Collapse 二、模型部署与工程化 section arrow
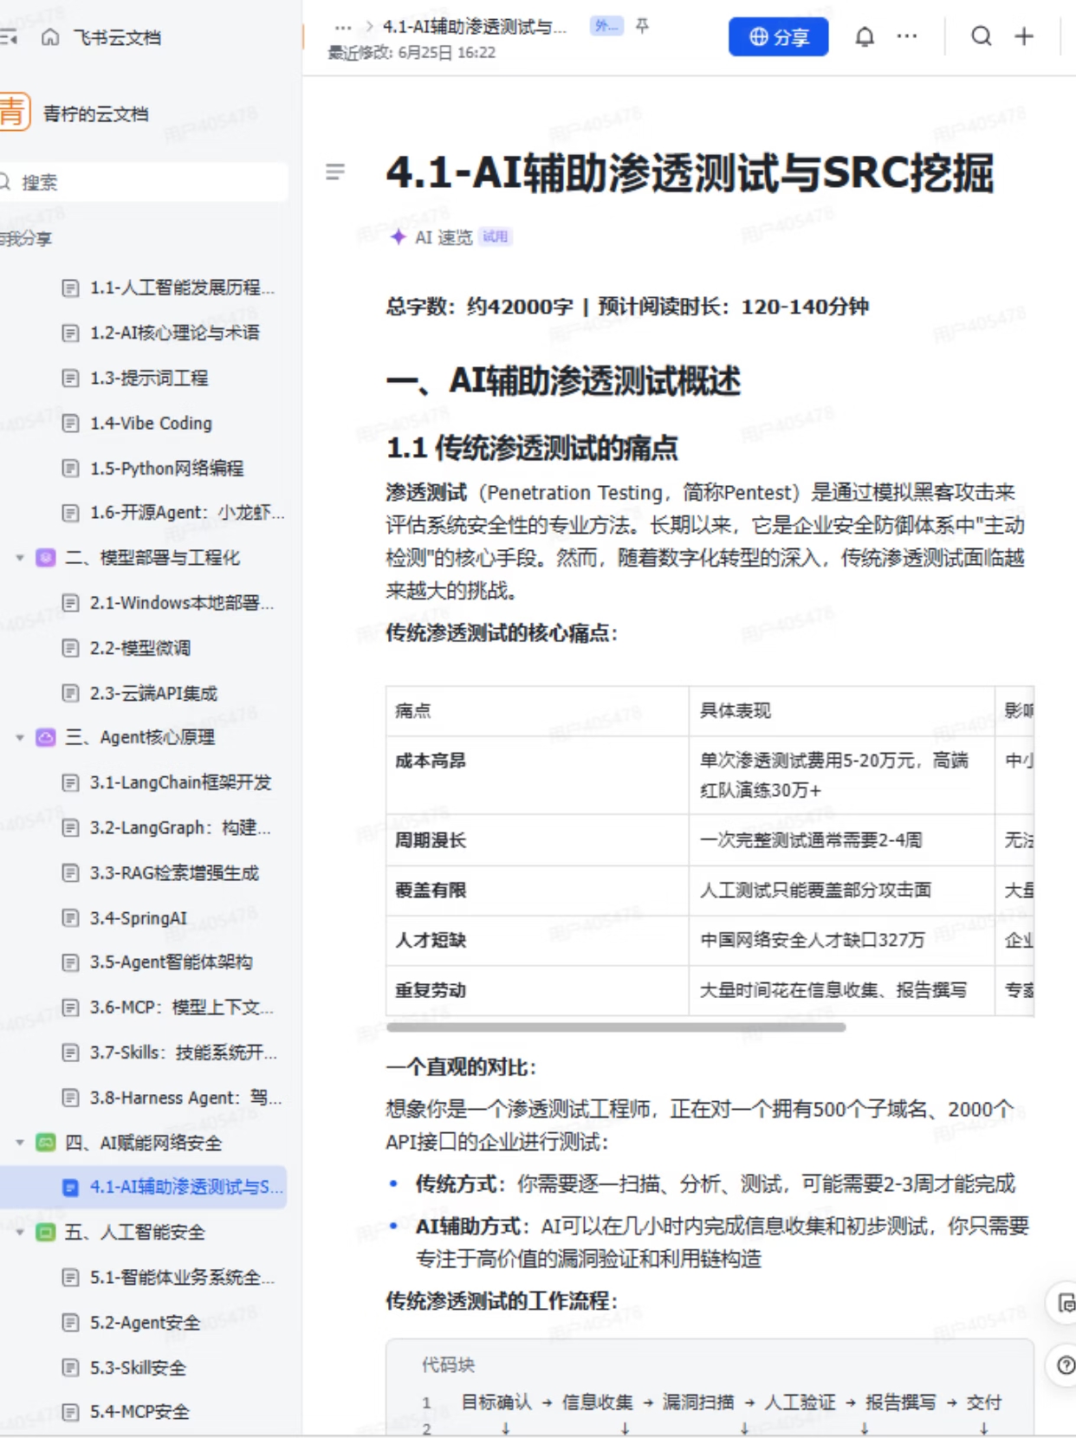The image size is (1076, 1438). tap(20, 558)
